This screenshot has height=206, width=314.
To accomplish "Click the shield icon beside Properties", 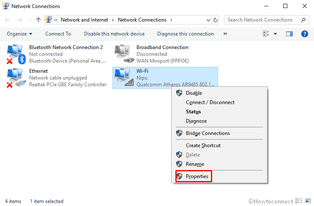I will 179,176.
